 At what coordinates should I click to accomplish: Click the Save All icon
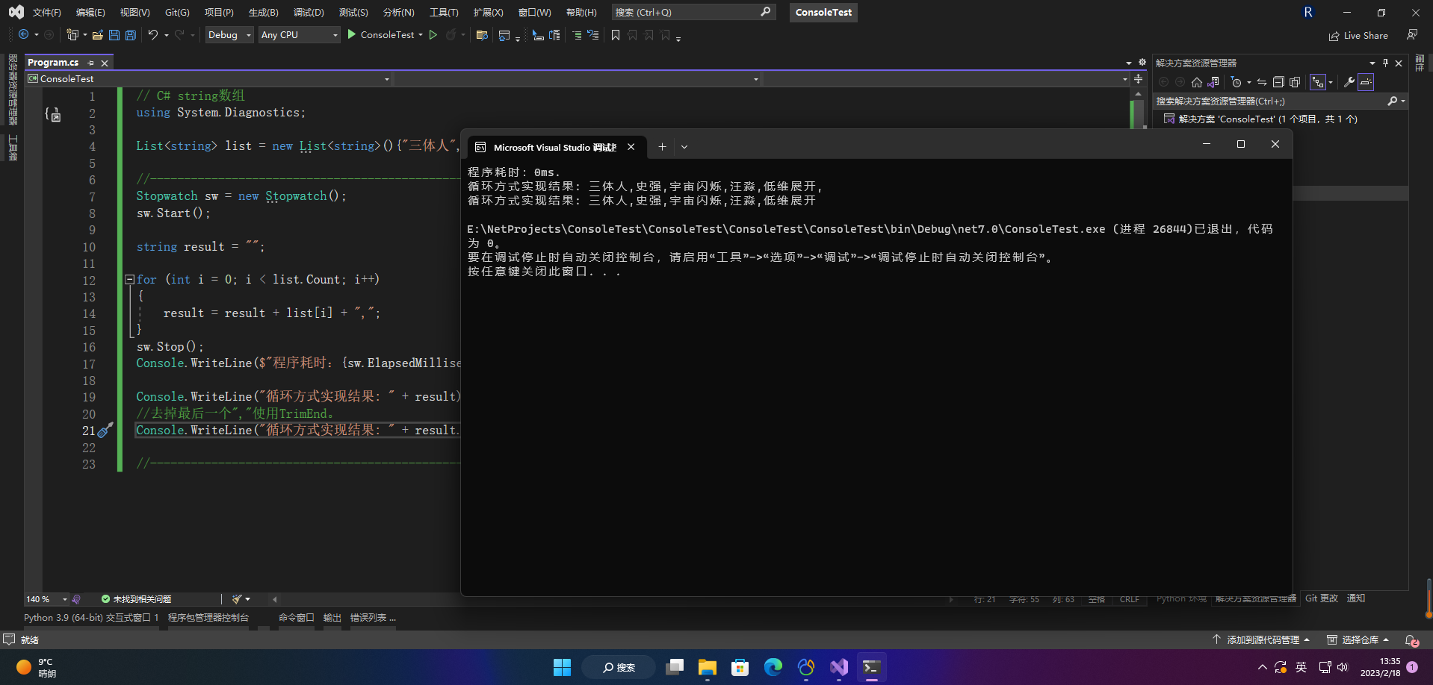point(131,35)
